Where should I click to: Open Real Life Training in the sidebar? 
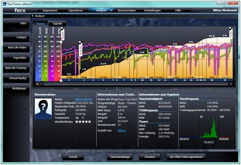coord(16,68)
